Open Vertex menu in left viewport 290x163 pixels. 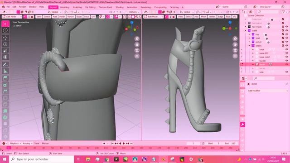click(x=71, y=17)
